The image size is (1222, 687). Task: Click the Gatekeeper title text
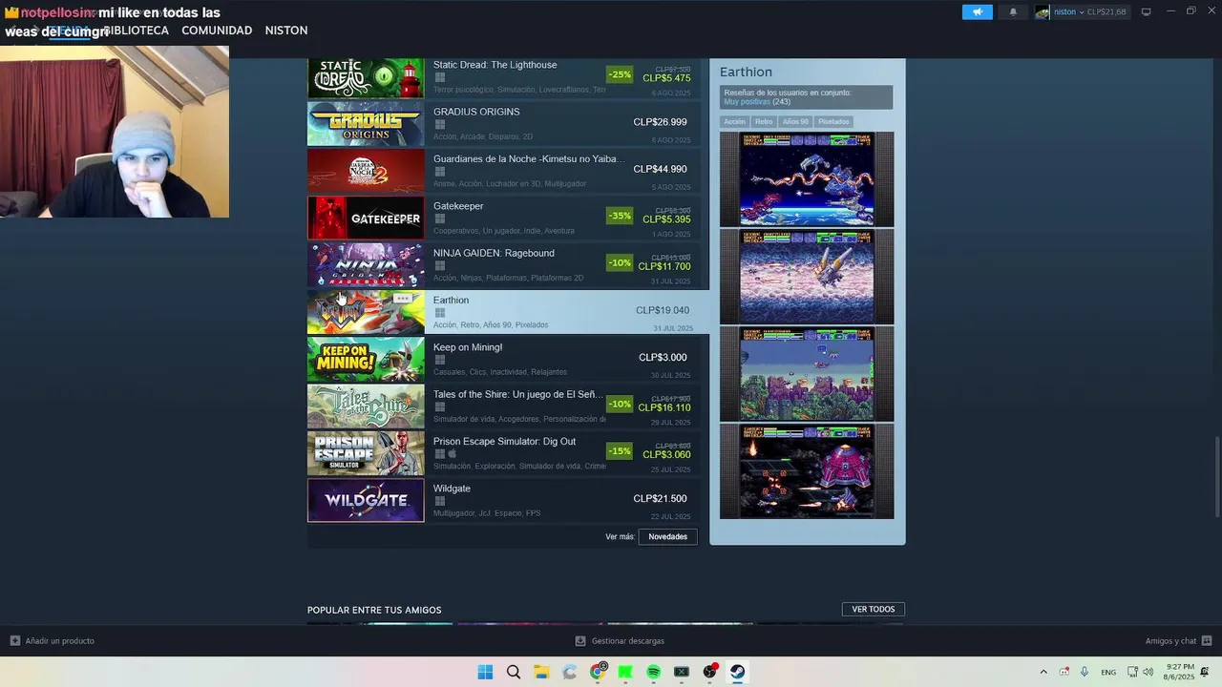[458, 206]
